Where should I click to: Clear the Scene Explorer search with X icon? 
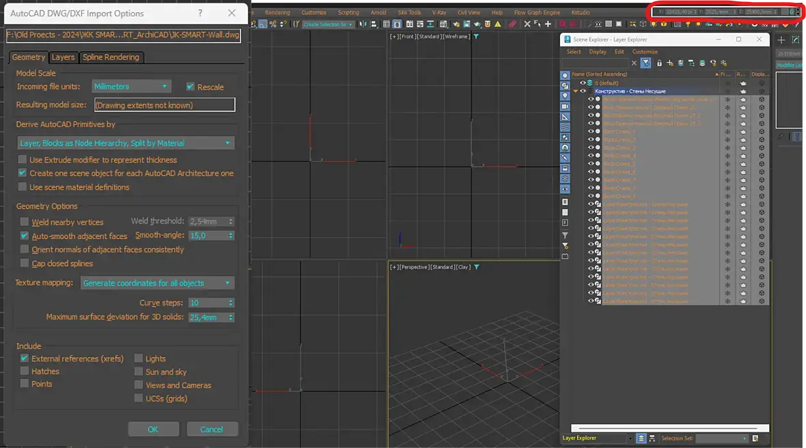634,63
